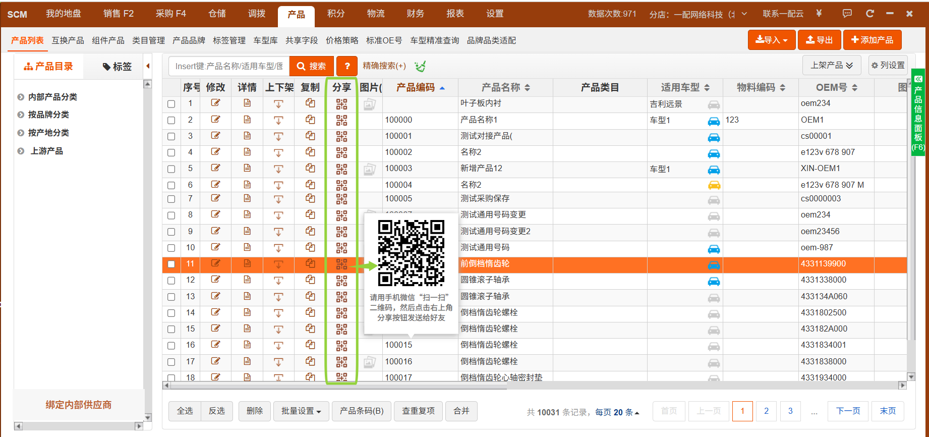The image size is (929, 437).
Task: Tick checkbox for row 17
Action: coord(171,362)
